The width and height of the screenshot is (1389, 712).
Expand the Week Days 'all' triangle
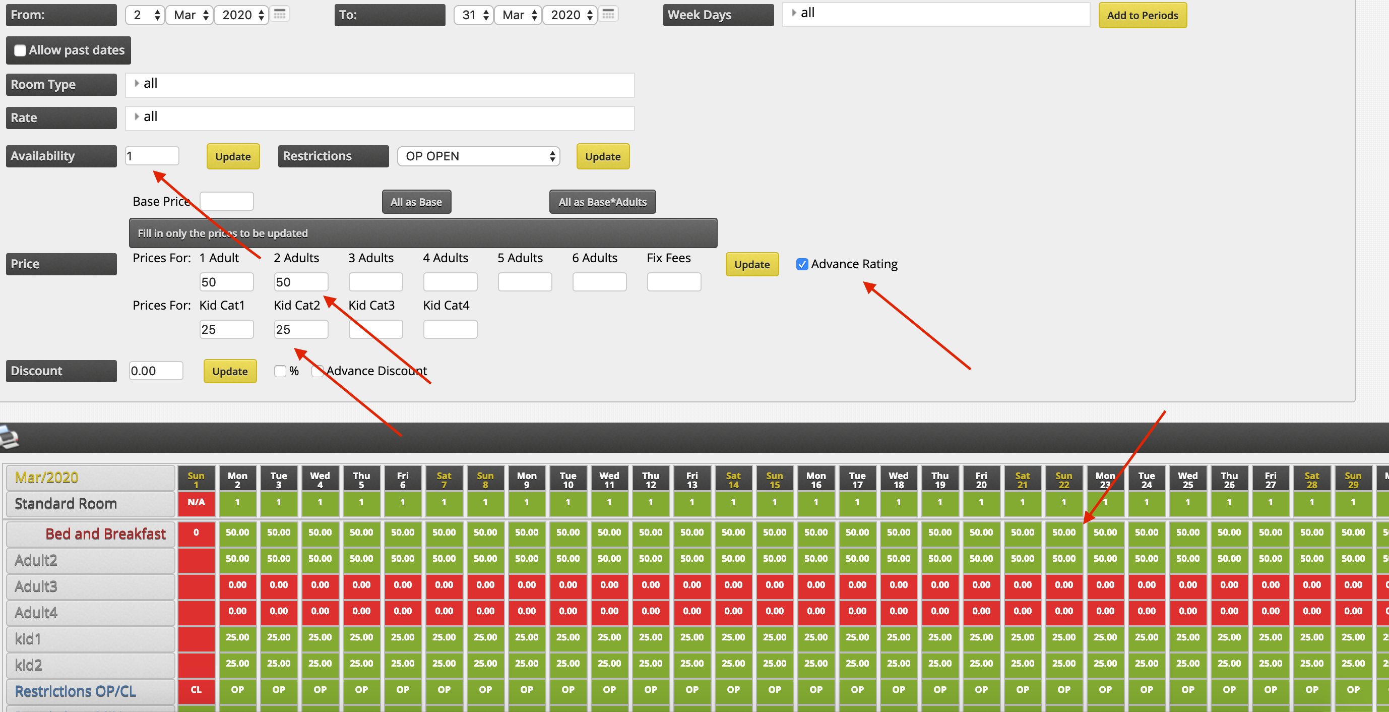[793, 13]
